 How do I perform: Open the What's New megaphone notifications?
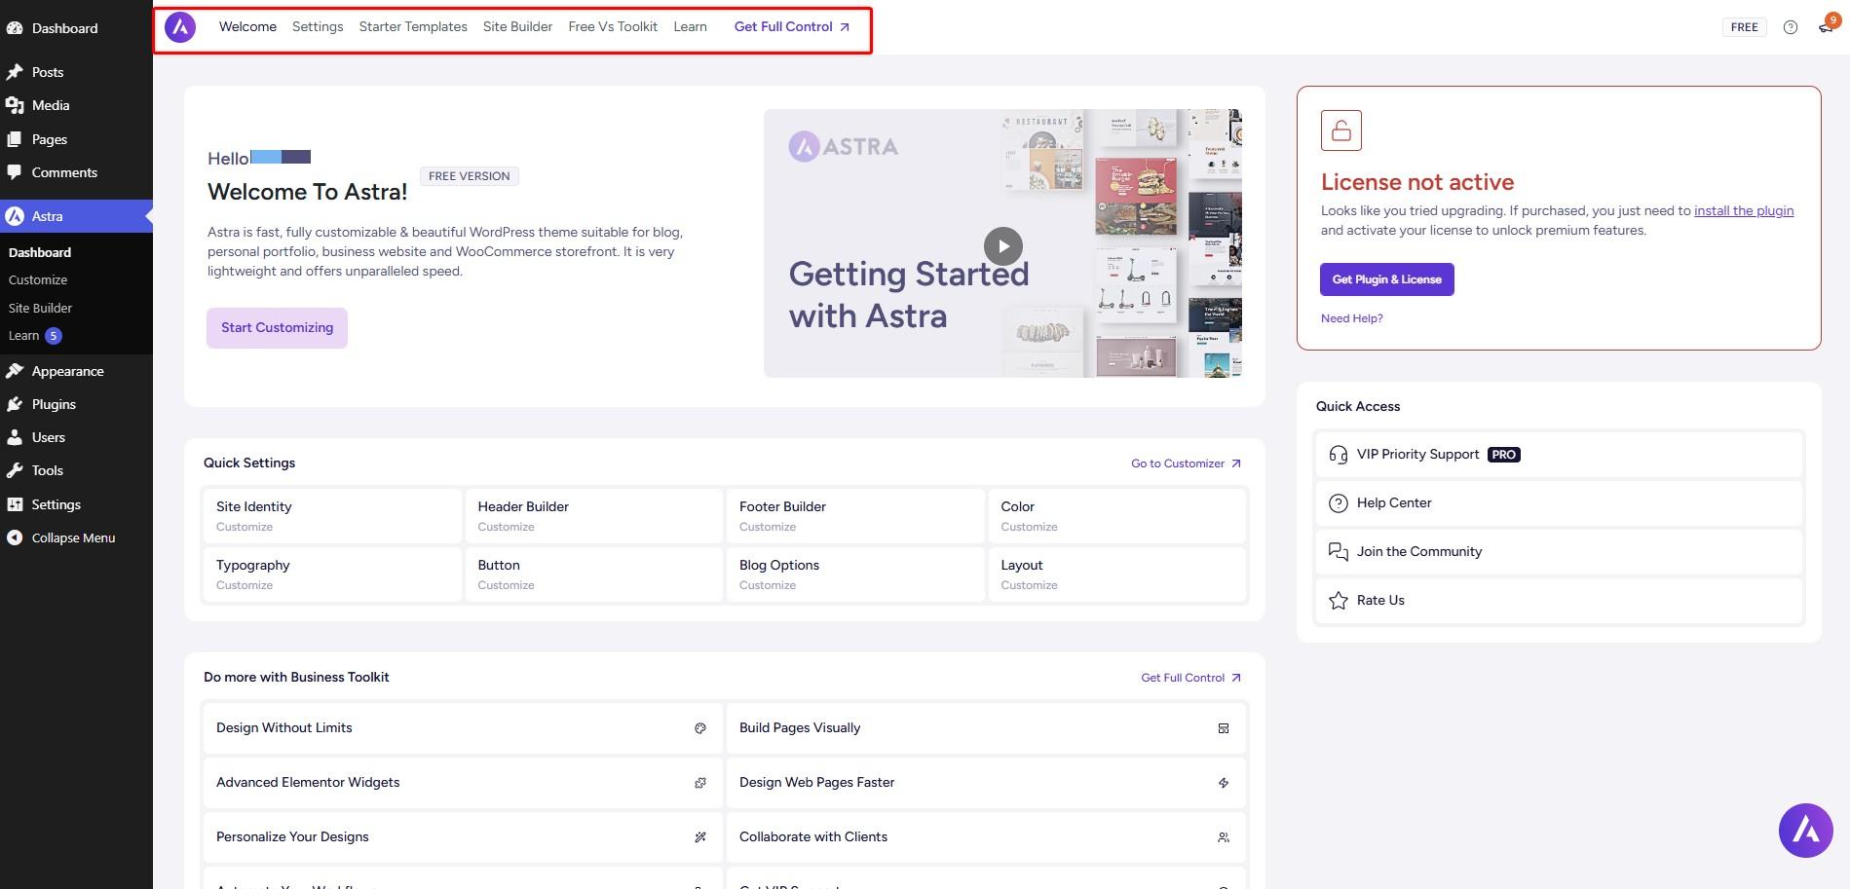[x=1826, y=26]
